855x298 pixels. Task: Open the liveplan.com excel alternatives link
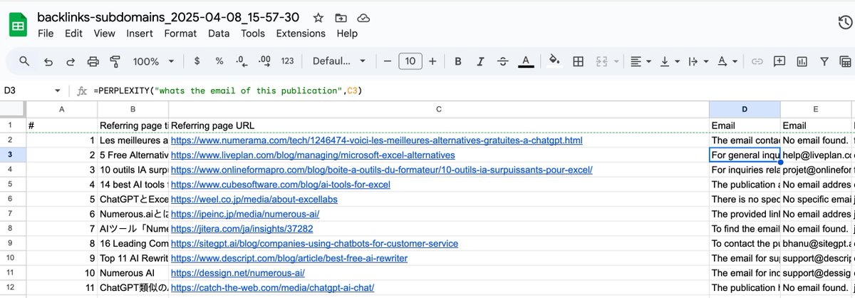(313, 155)
